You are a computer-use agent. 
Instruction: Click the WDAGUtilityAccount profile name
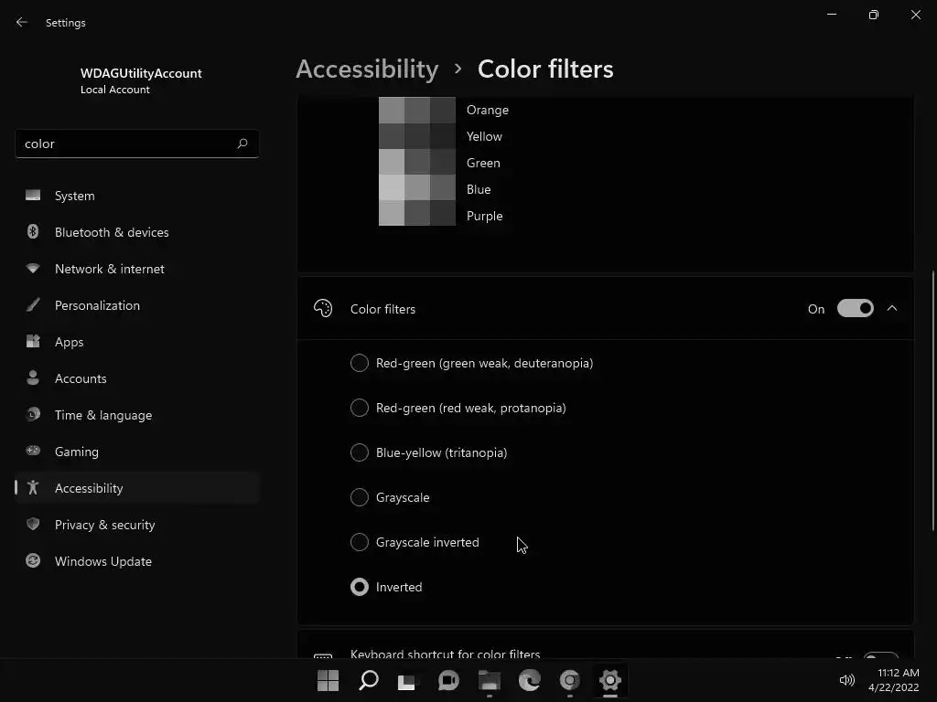(x=141, y=73)
